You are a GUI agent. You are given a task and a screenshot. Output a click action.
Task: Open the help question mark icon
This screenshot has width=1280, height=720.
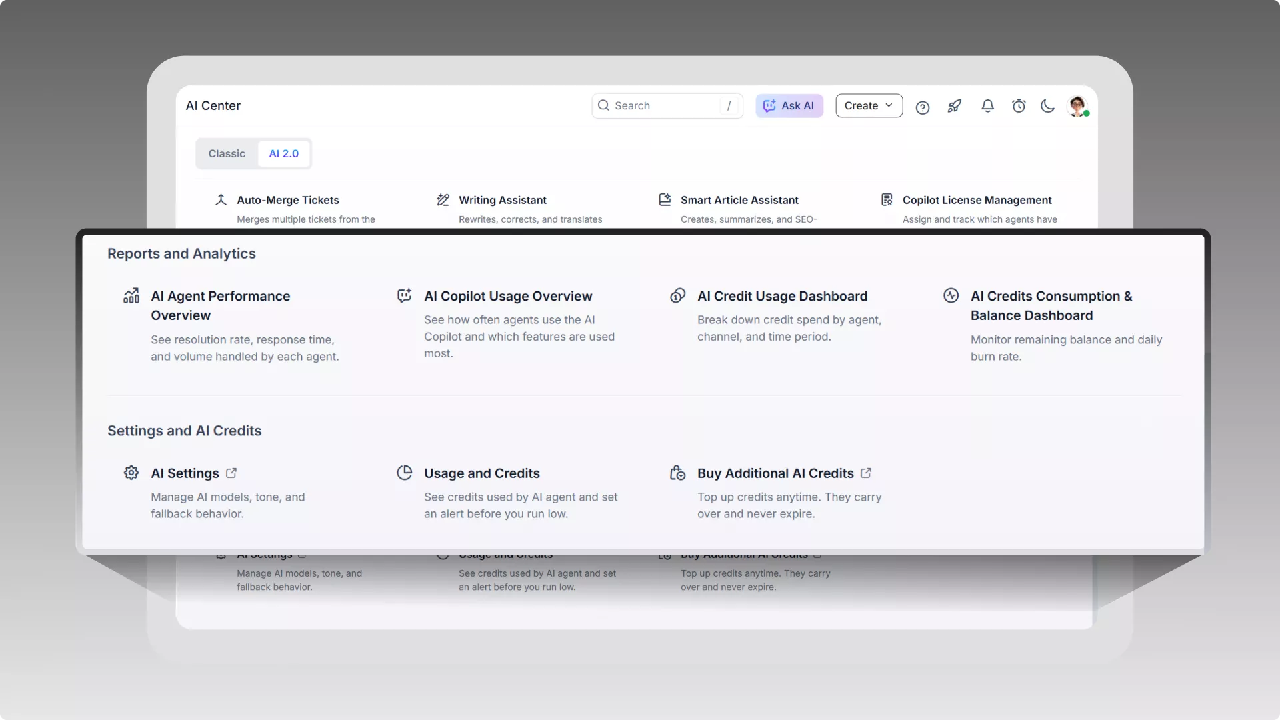point(922,107)
